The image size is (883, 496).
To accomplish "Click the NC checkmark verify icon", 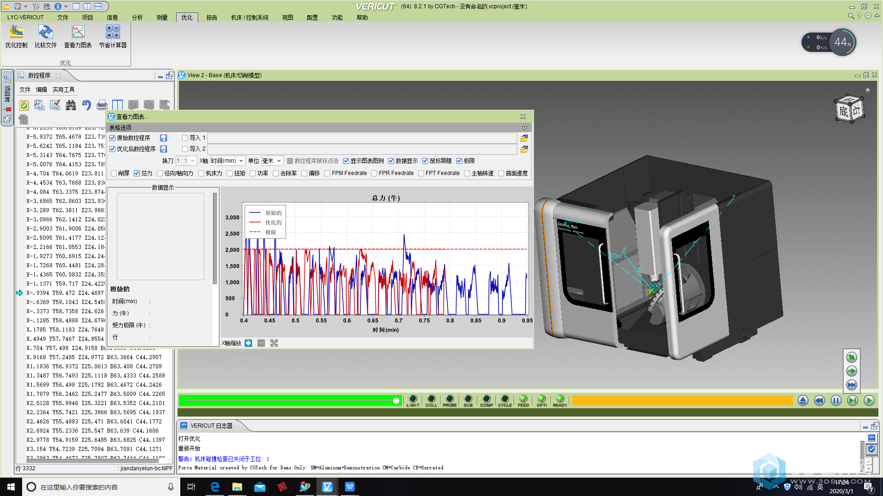I will tap(55, 105).
